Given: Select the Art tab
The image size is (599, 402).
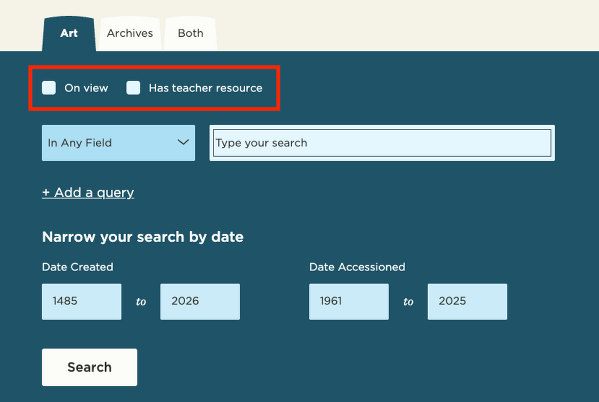Looking at the screenshot, I should pos(68,33).
